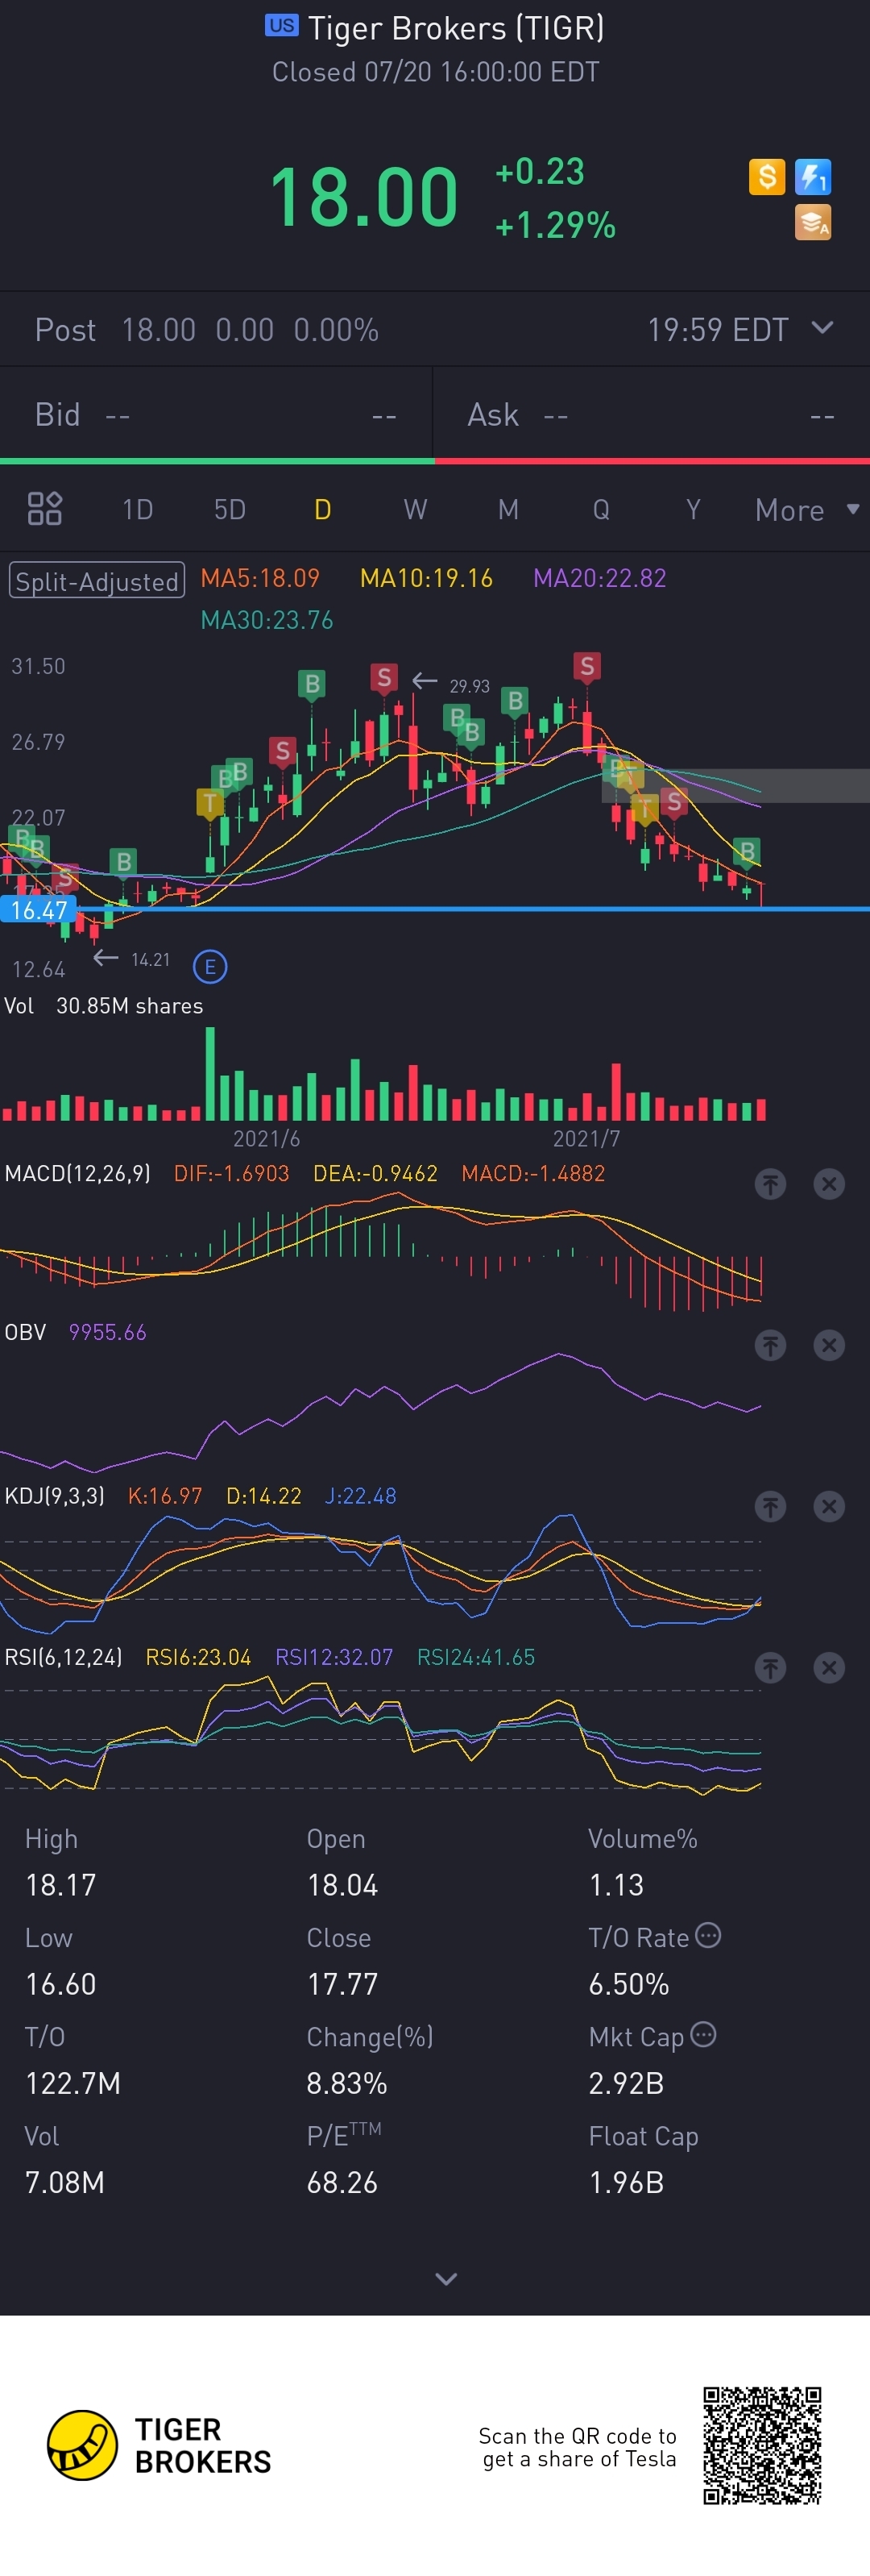Collapse the stats panel with bottom chevron
This screenshot has width=870, height=2576.
(x=446, y=2279)
